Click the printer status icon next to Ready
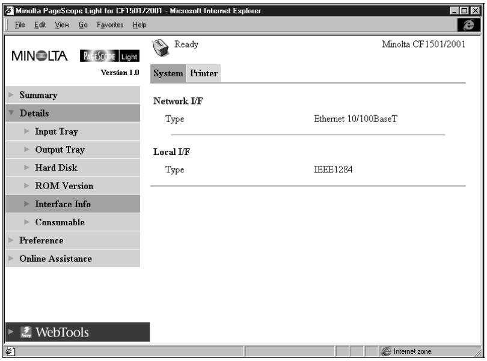The image size is (487, 361). coord(161,48)
